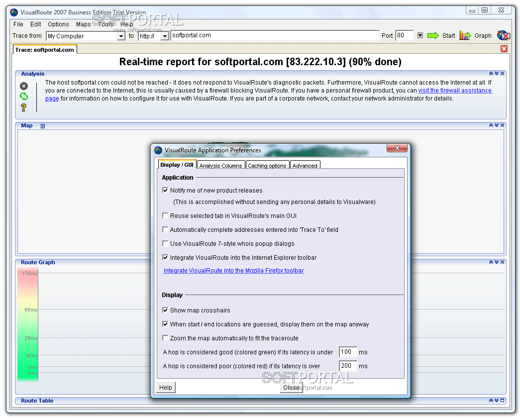Open the visit the firewall assistance link
Viewport: 520px width, 420px height.
pyautogui.click(x=455, y=91)
